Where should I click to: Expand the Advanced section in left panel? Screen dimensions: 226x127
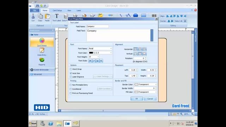click(x=42, y=74)
